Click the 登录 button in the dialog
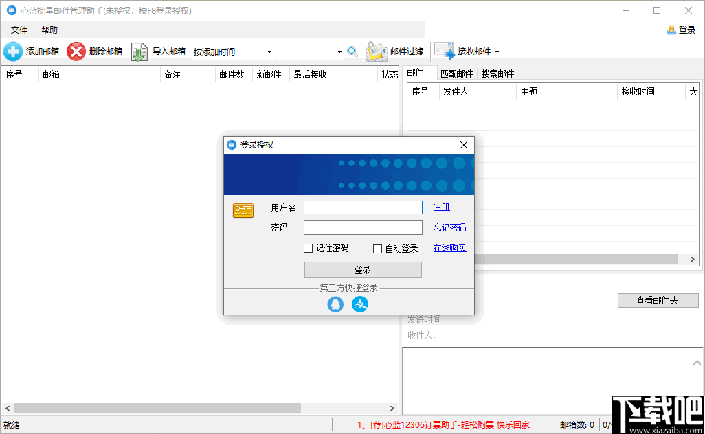Image resolution: width=705 pixels, height=434 pixels. pyautogui.click(x=363, y=269)
